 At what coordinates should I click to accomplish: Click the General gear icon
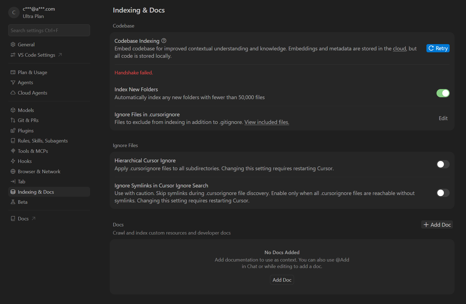tap(13, 44)
